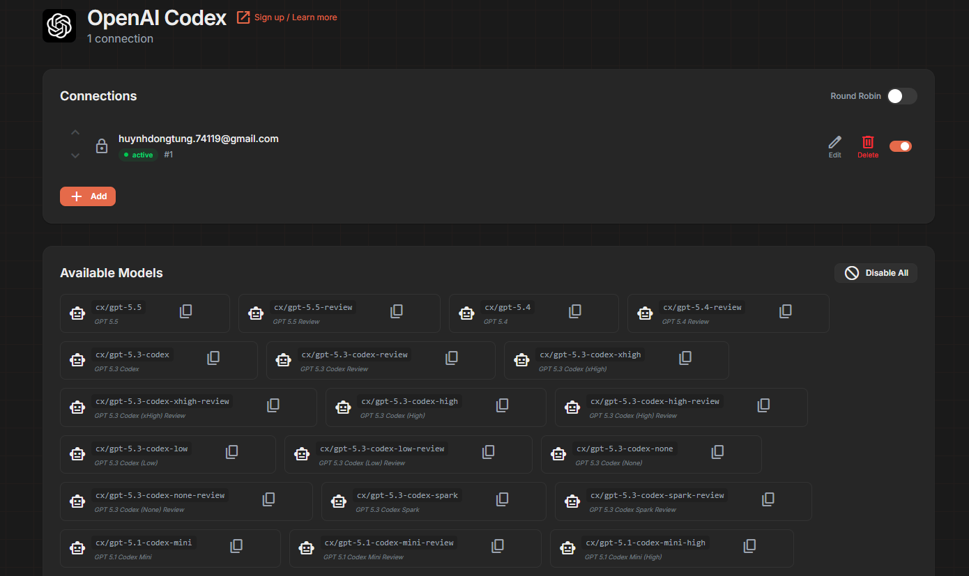This screenshot has width=969, height=576.
Task: Click the huynhdongtung.74119@gmail.com email text
Action: click(199, 139)
